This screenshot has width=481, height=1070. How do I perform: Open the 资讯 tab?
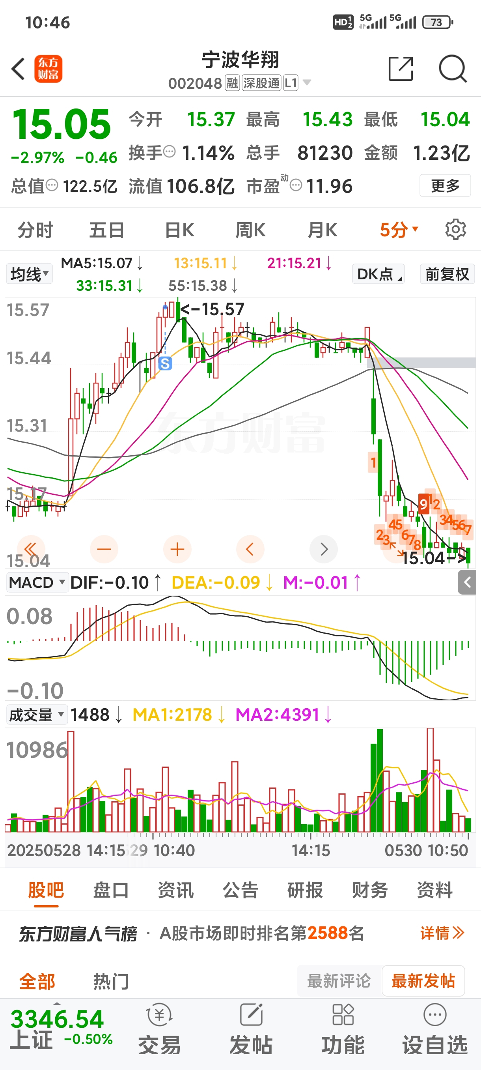click(175, 890)
